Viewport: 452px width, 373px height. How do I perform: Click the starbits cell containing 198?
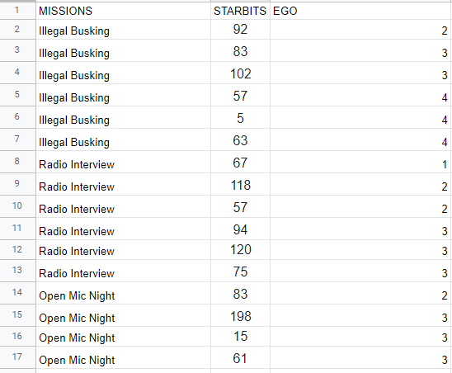pyautogui.click(x=240, y=315)
